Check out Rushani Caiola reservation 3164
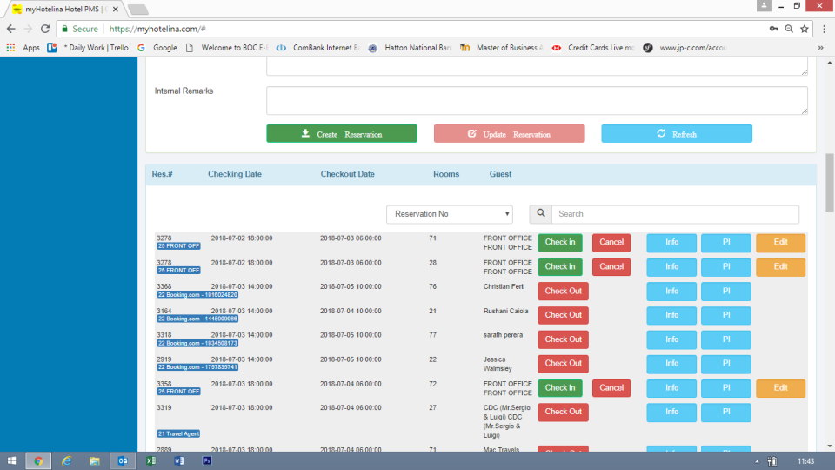The width and height of the screenshot is (835, 470). [563, 315]
